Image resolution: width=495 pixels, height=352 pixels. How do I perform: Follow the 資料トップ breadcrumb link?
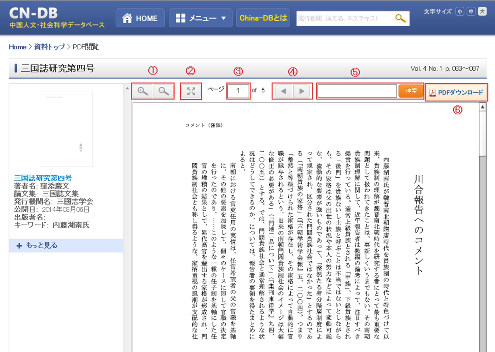coord(49,47)
